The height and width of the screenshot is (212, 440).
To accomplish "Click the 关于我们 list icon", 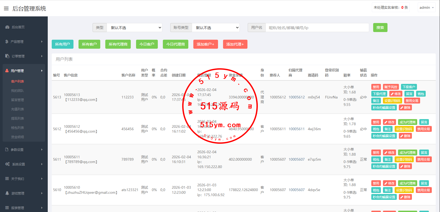I will click(7, 179).
